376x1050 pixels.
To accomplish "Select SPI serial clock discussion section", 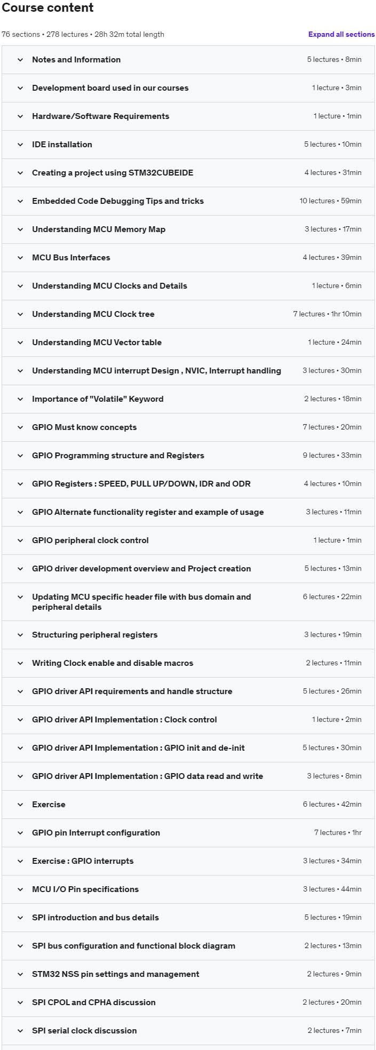I will click(188, 1031).
